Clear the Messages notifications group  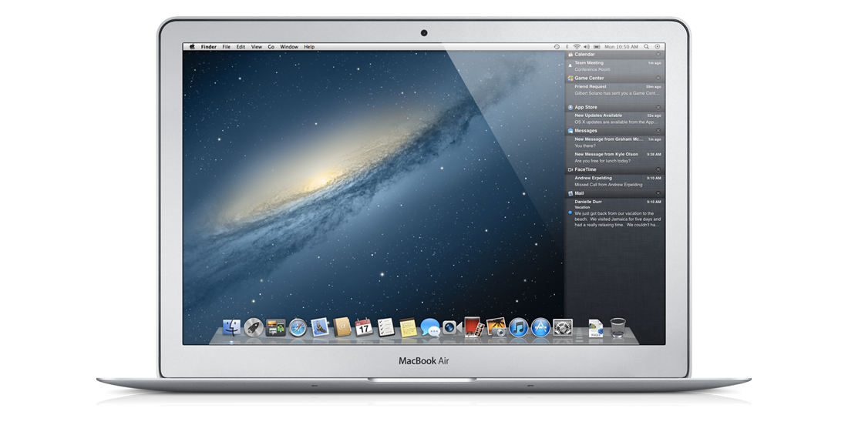point(658,131)
